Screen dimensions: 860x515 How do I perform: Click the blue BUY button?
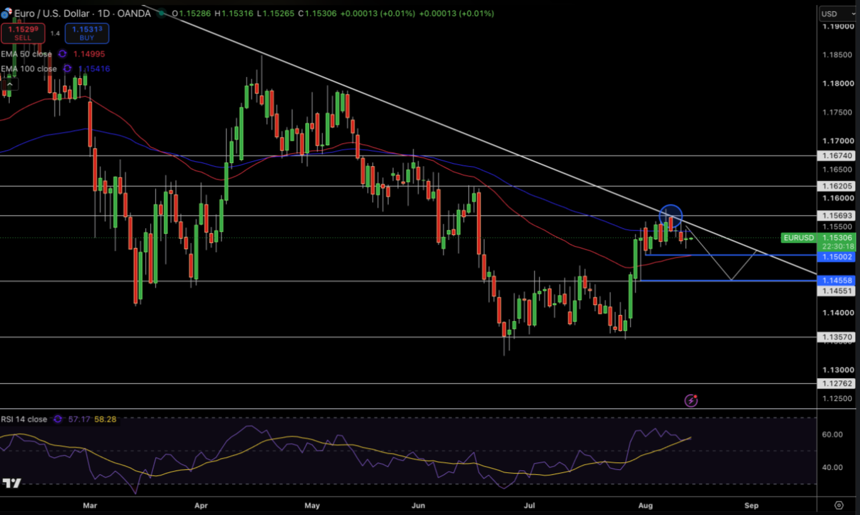[87, 33]
